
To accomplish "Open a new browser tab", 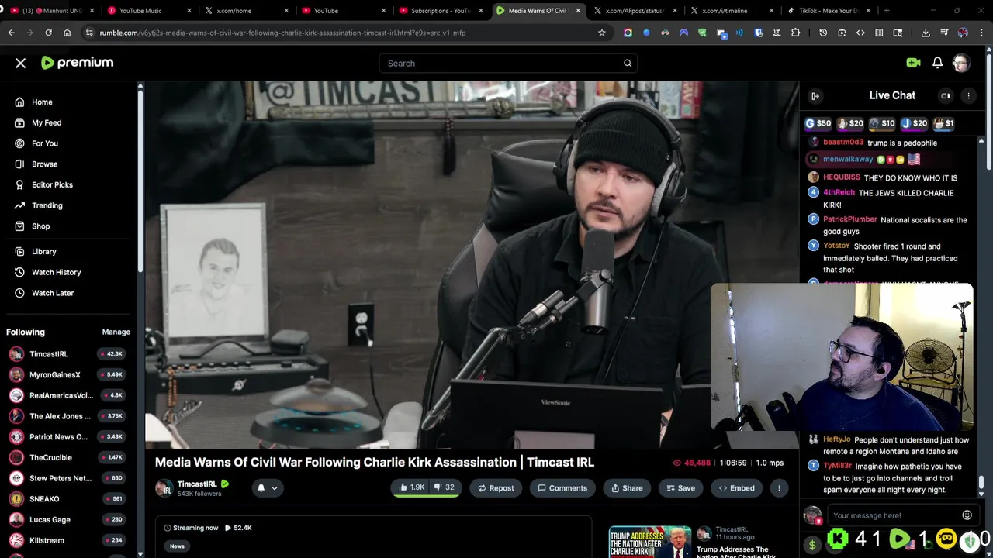I will coord(887,11).
